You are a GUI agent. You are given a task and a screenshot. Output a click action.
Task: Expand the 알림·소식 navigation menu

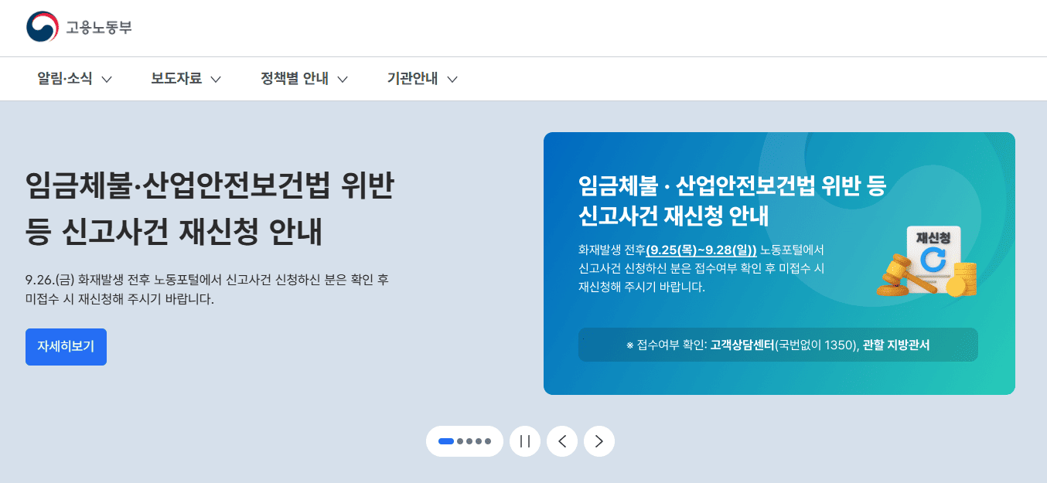108,79
